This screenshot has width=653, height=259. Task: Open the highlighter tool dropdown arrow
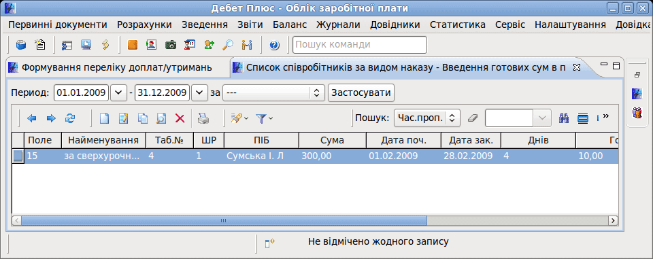pos(246,119)
